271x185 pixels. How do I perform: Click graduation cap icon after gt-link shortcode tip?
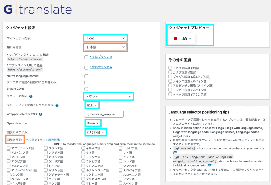tap(210, 165)
